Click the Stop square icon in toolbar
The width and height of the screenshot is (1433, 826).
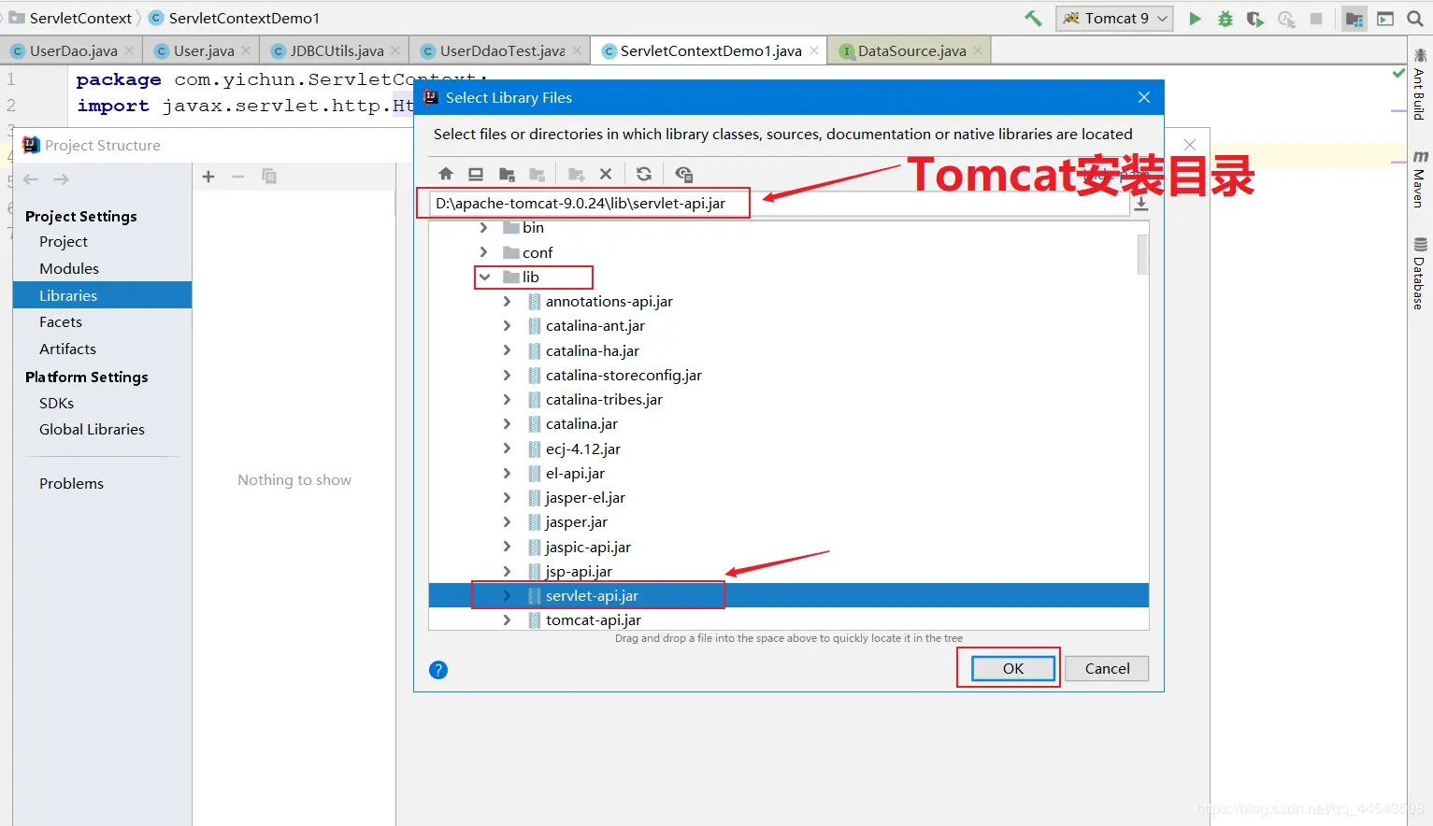[x=1316, y=19]
